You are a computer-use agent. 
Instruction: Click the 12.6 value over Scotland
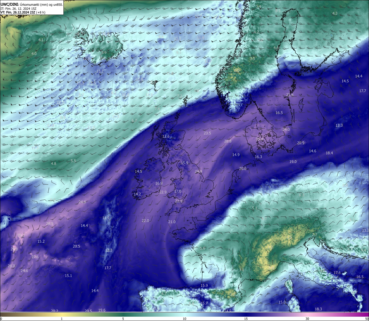(x=166, y=136)
